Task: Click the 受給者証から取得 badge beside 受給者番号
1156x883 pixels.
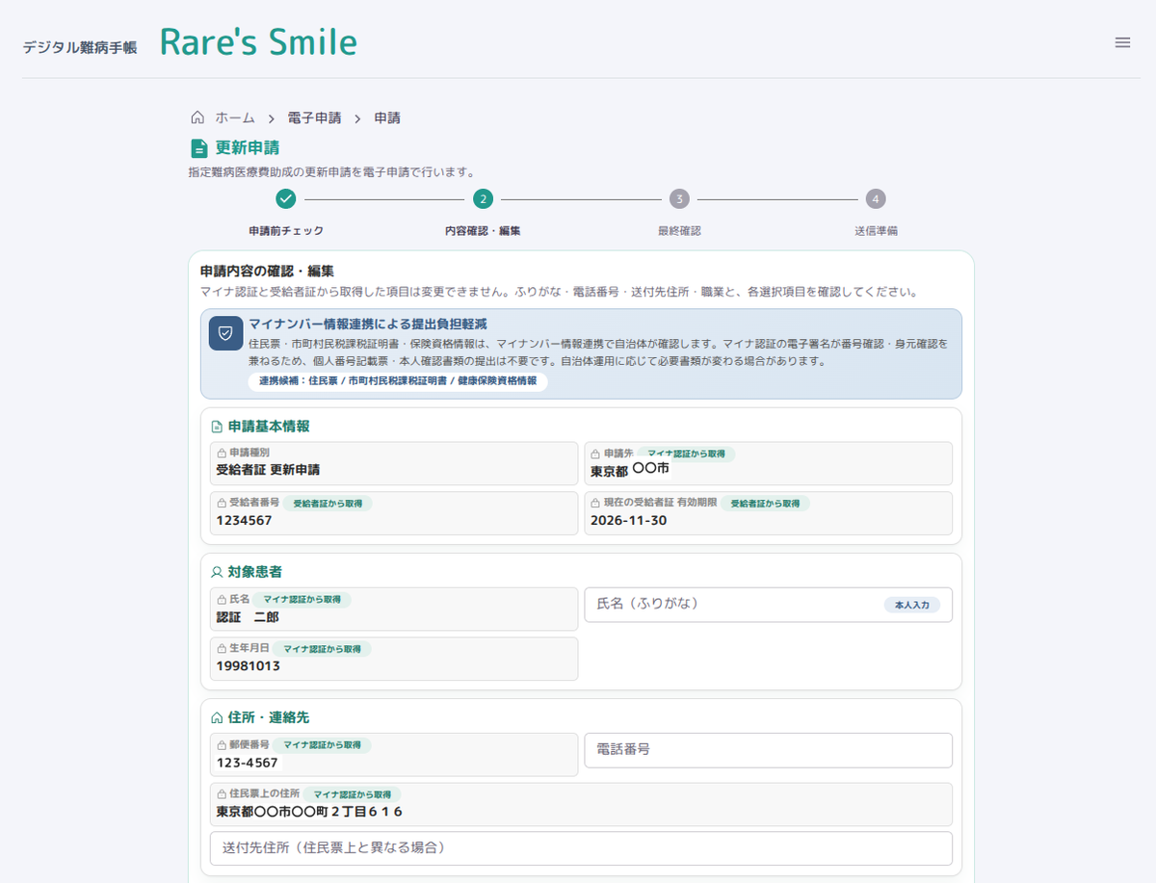Action: pyautogui.click(x=327, y=503)
